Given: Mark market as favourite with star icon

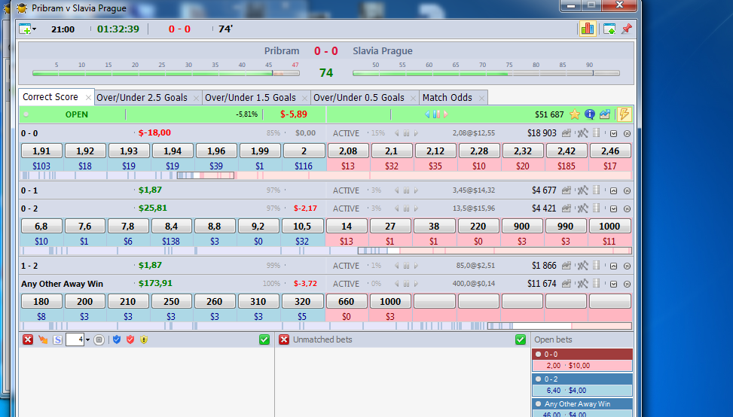Looking at the screenshot, I should point(575,114).
